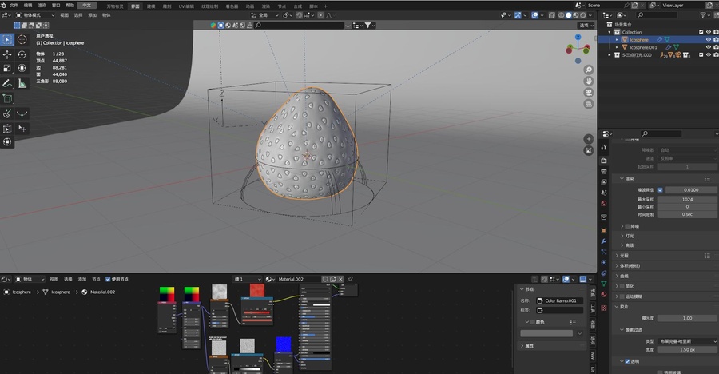Click the viewport zoom magnifier icon
The width and height of the screenshot is (719, 374).
(589, 70)
